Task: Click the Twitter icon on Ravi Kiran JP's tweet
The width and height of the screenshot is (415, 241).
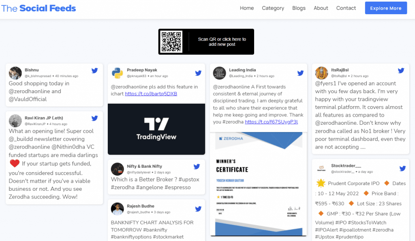Action: point(94,118)
